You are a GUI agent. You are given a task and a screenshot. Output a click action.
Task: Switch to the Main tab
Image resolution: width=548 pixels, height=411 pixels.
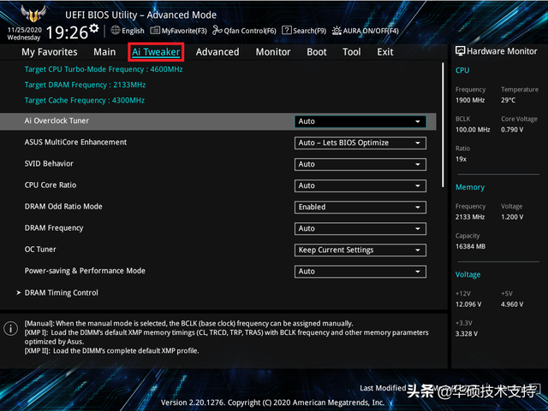[x=104, y=52]
